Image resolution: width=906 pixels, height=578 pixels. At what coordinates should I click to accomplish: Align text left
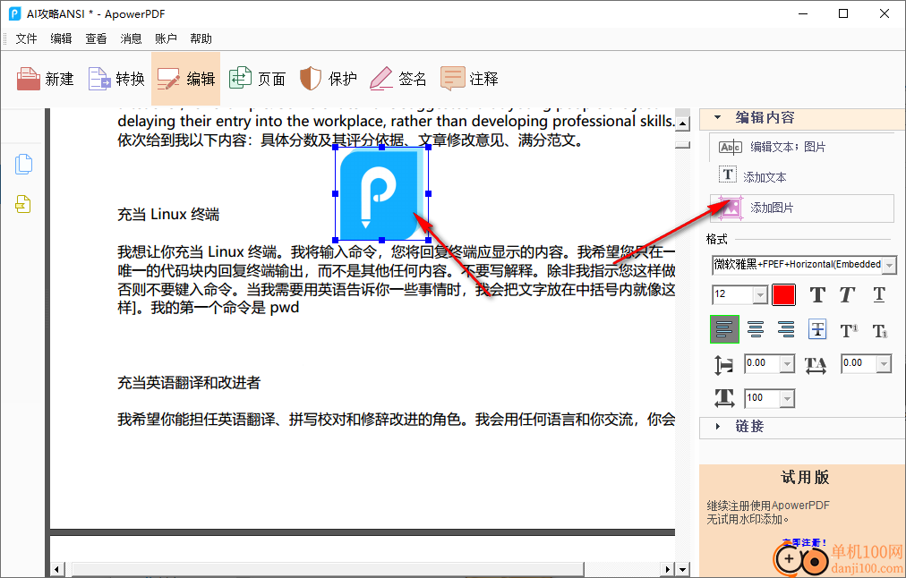click(x=724, y=329)
